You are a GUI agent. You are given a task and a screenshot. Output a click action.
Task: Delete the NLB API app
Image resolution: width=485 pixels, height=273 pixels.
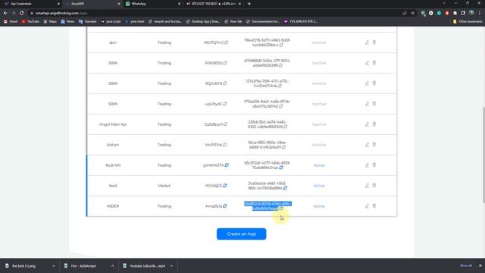(374, 165)
